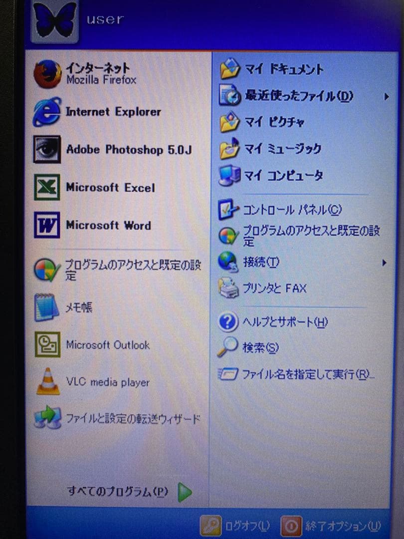
Task: Launch Microsoft Outlook icon
Action: [47, 344]
